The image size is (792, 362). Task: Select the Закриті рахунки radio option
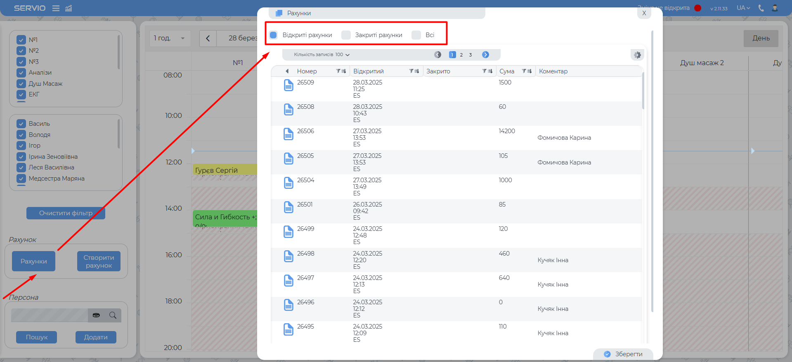[x=346, y=35]
